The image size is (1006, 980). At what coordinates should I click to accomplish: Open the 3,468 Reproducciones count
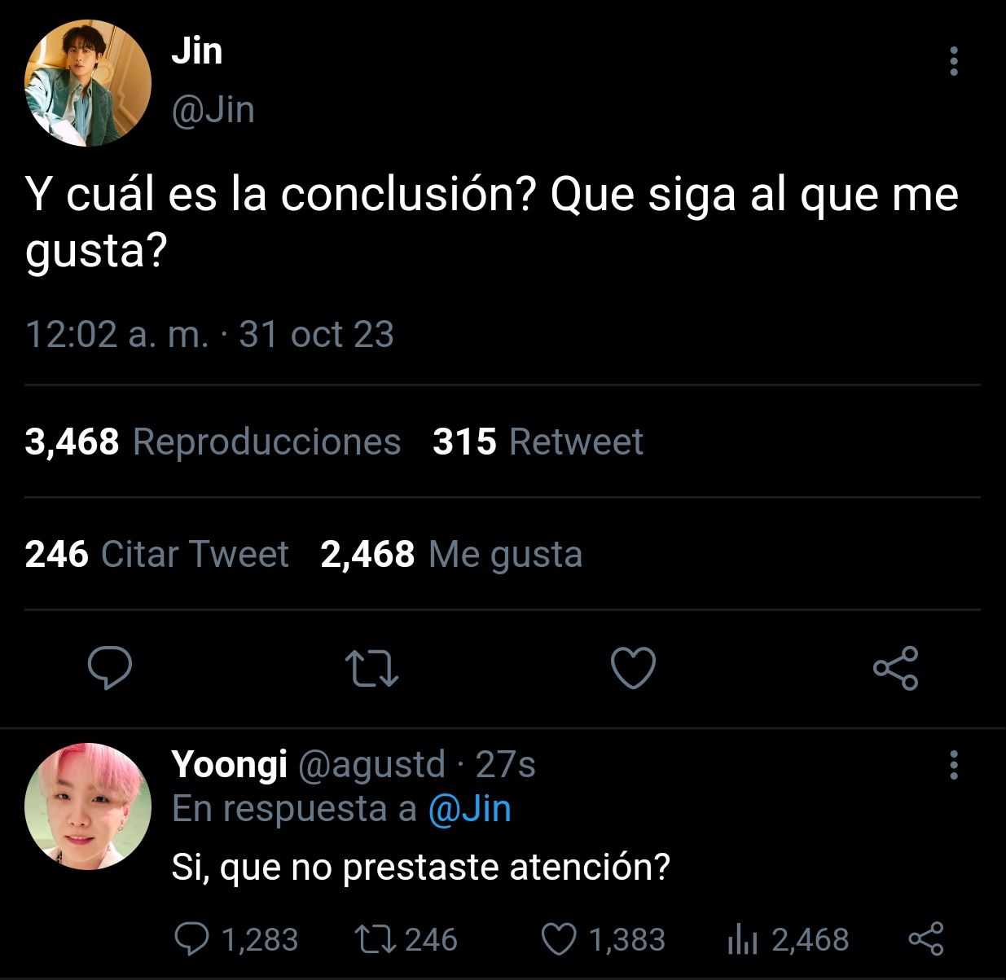click(x=213, y=442)
